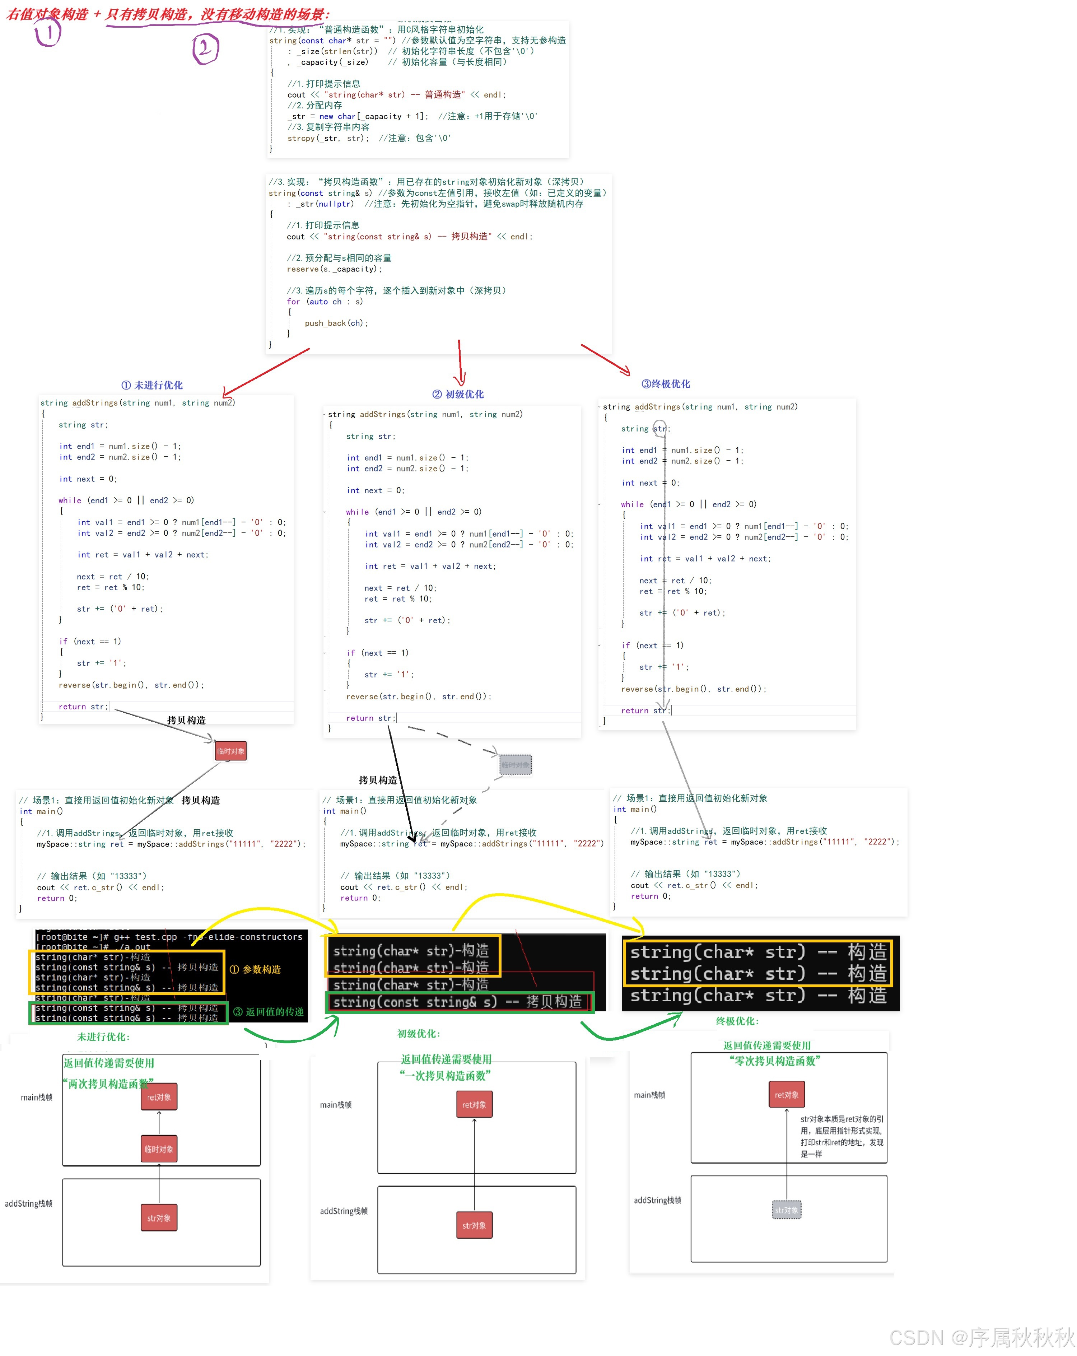Click the ① 未进行优化 heading
1077x1356 pixels.
(151, 385)
